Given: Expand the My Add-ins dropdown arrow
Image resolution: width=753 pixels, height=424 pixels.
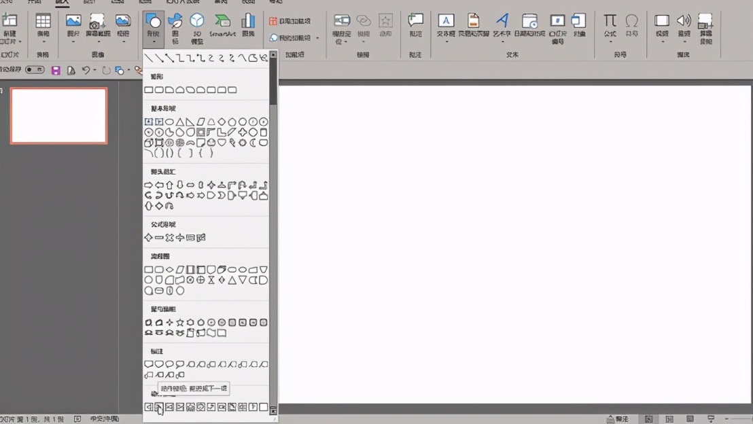Looking at the screenshot, I should coord(317,38).
